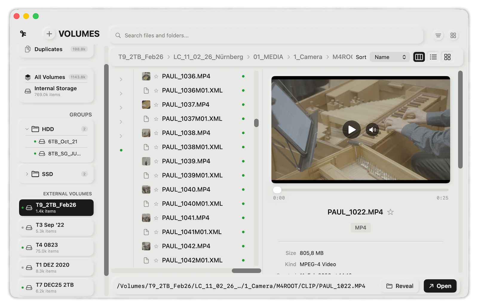Toggle the favorite star beside PAUL_1022.MP4
The image size is (478, 306).
[x=390, y=212]
